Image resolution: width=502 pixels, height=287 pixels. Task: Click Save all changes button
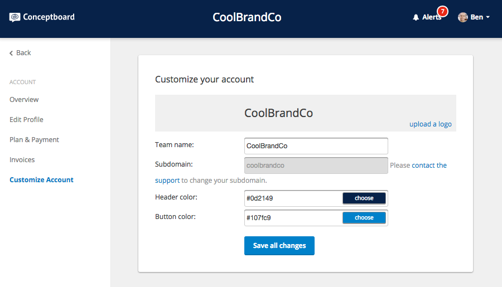click(279, 246)
